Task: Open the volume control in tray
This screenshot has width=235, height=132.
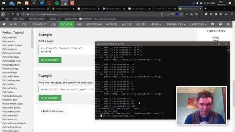Action: [208, 3]
